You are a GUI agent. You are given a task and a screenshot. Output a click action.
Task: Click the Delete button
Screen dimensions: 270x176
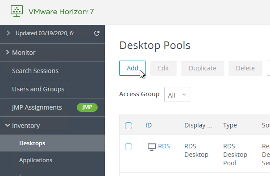coord(245,68)
